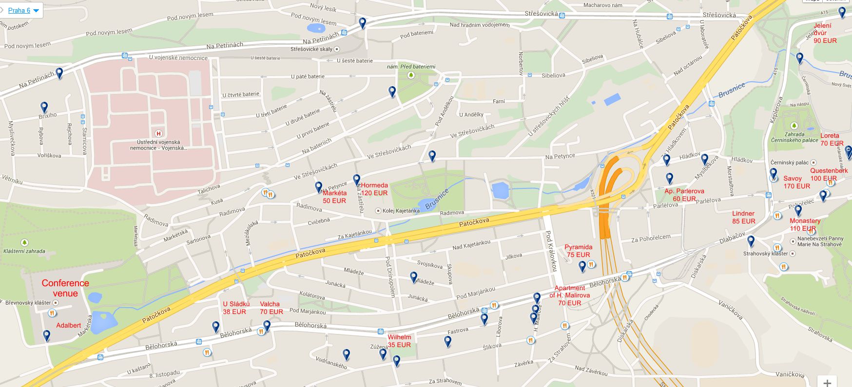Click the Monastery 110 EUR pin
The height and width of the screenshot is (387, 852).
pos(798,211)
